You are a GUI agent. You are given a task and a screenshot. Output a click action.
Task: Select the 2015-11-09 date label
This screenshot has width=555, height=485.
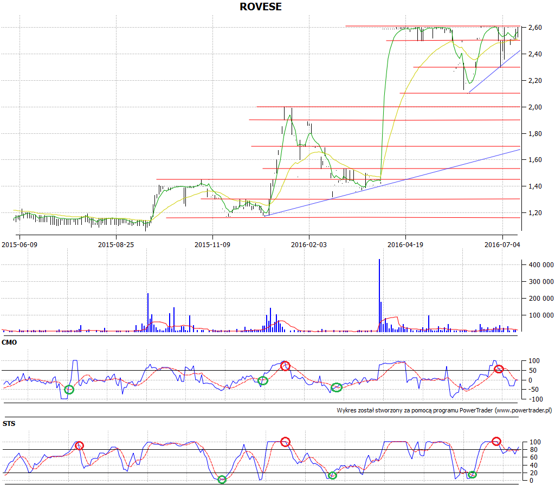(212, 244)
